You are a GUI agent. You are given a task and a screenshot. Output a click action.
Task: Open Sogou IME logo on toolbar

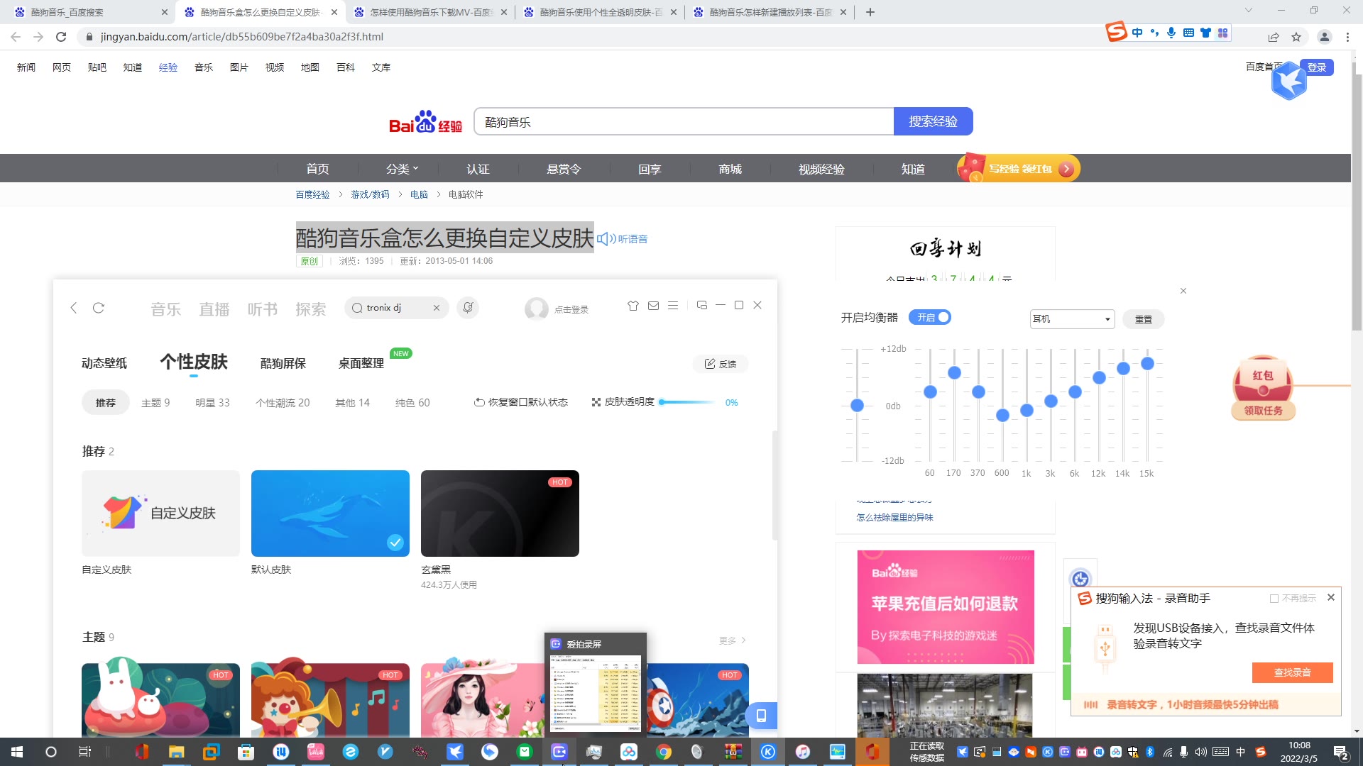click(x=1116, y=32)
